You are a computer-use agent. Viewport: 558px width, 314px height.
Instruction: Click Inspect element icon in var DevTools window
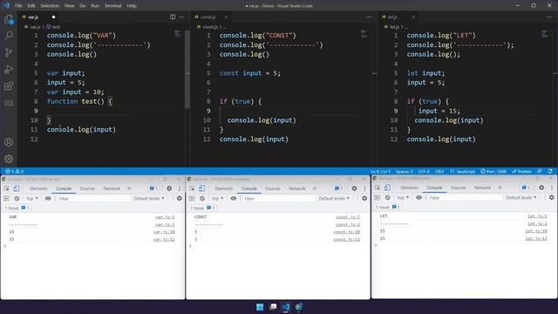(x=7, y=188)
